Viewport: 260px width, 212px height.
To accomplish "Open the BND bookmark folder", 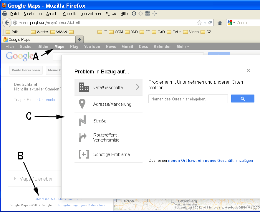I will [131, 32].
